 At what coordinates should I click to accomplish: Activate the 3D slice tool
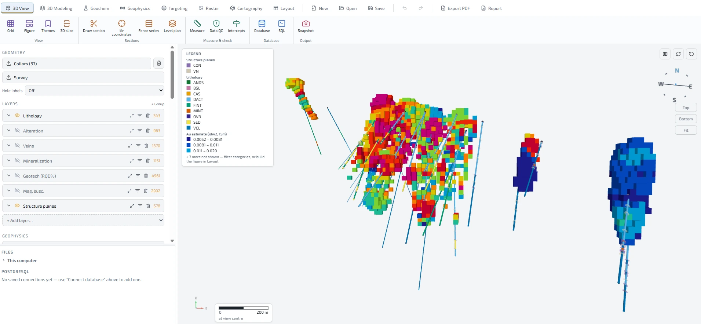(67, 26)
